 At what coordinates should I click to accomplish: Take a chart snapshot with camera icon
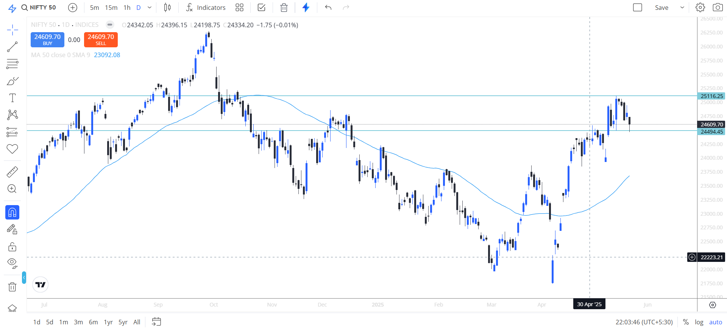tap(717, 8)
